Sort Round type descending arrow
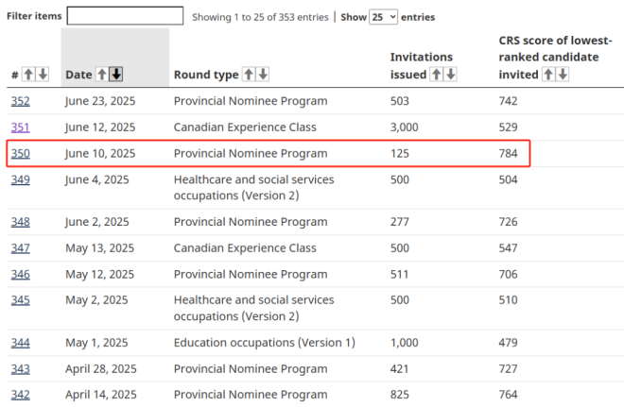Image resolution: width=624 pixels, height=407 pixels. click(x=263, y=75)
